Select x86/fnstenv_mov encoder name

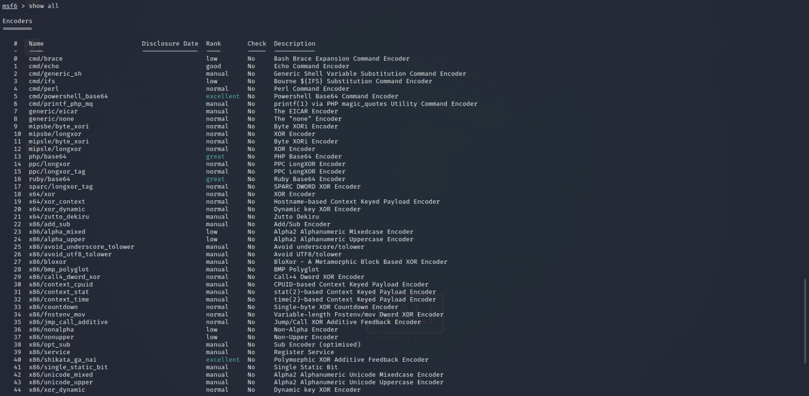(x=57, y=315)
